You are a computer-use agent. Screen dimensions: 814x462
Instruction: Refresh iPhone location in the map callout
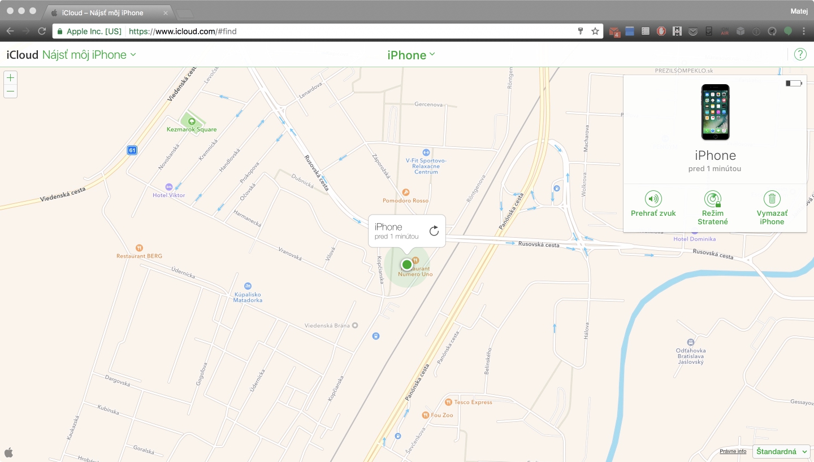point(434,230)
